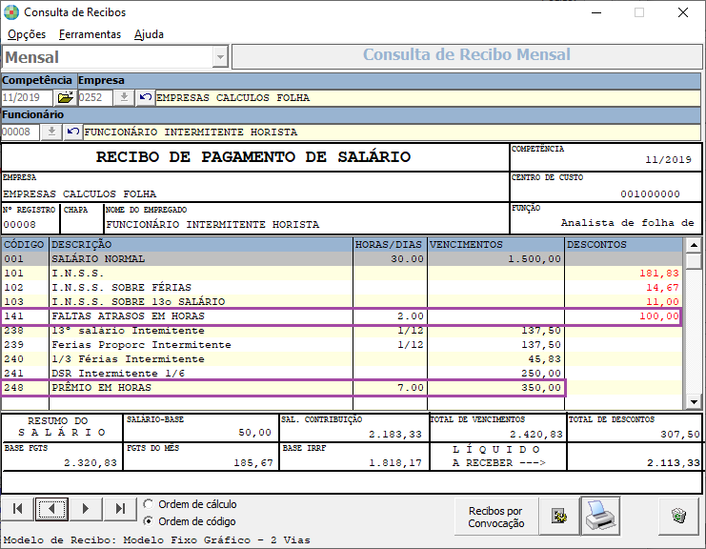The height and width of the screenshot is (549, 706).
Task: Select row I.N.S.S. SOBRE FÉRIAS
Action: pyautogui.click(x=342, y=287)
